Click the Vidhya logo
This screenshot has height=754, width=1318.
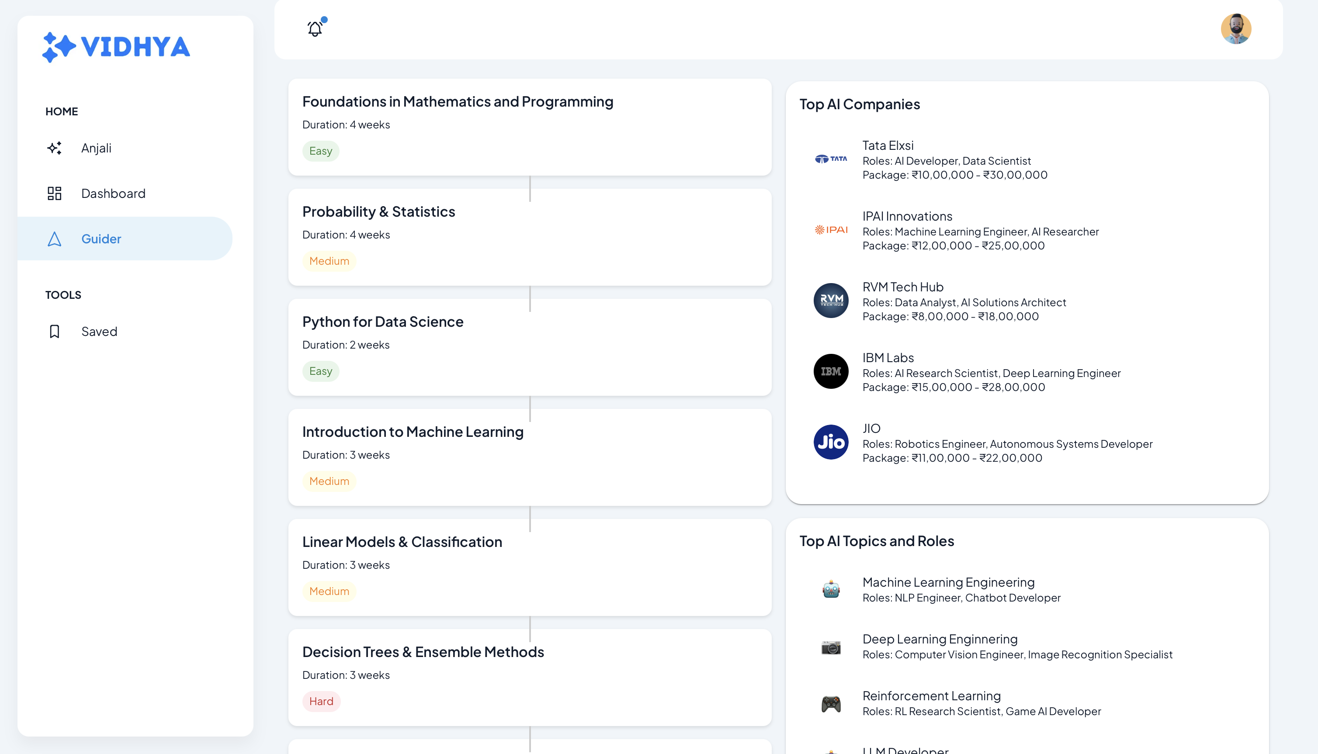pos(116,47)
